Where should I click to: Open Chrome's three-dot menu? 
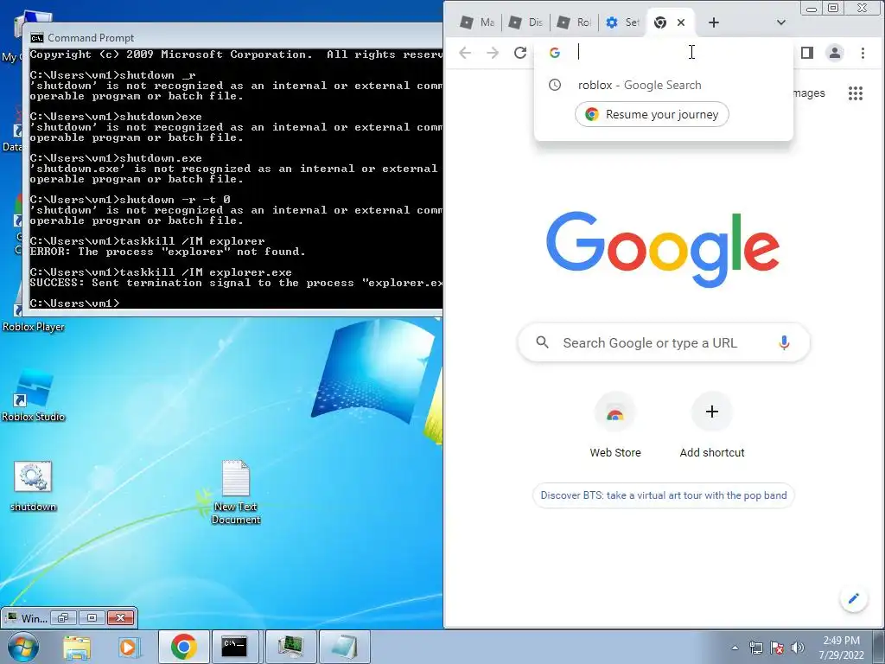point(863,53)
